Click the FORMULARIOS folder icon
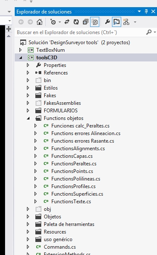The width and height of the screenshot is (157, 255). pyautogui.click(x=38, y=111)
